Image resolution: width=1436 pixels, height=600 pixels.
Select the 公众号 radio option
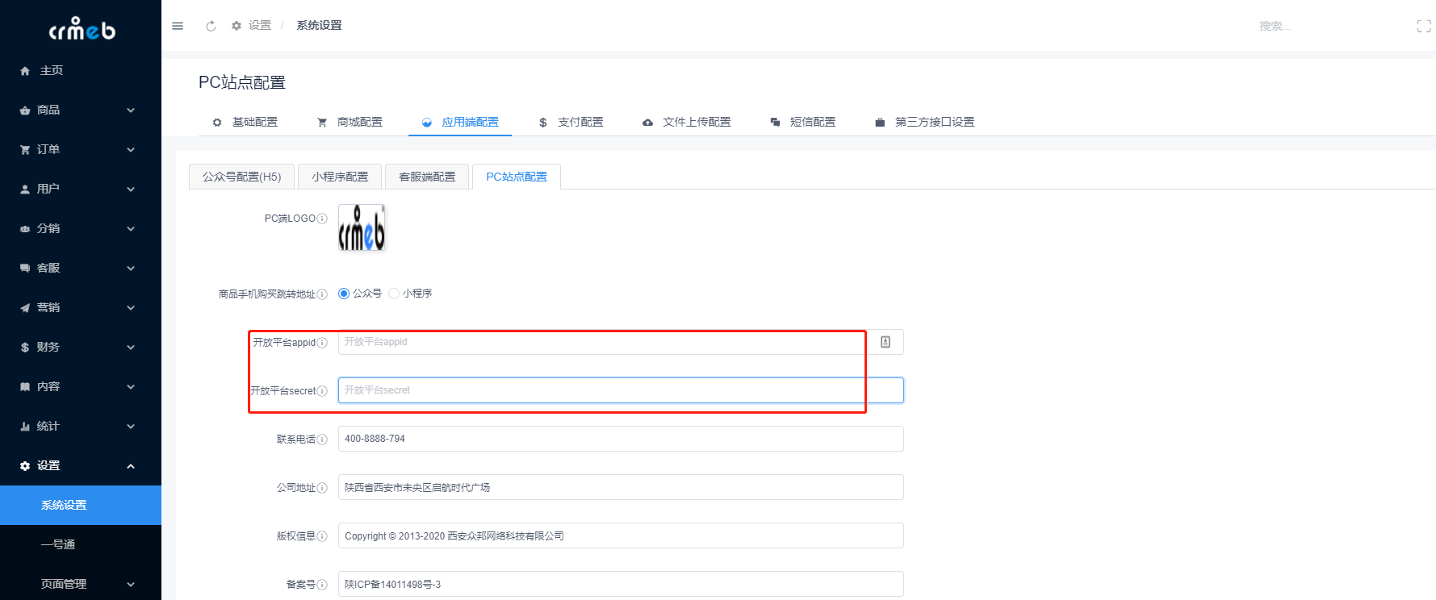[344, 294]
